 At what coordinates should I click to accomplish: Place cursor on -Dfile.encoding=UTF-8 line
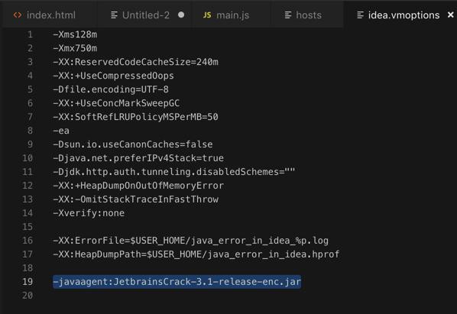111,89
